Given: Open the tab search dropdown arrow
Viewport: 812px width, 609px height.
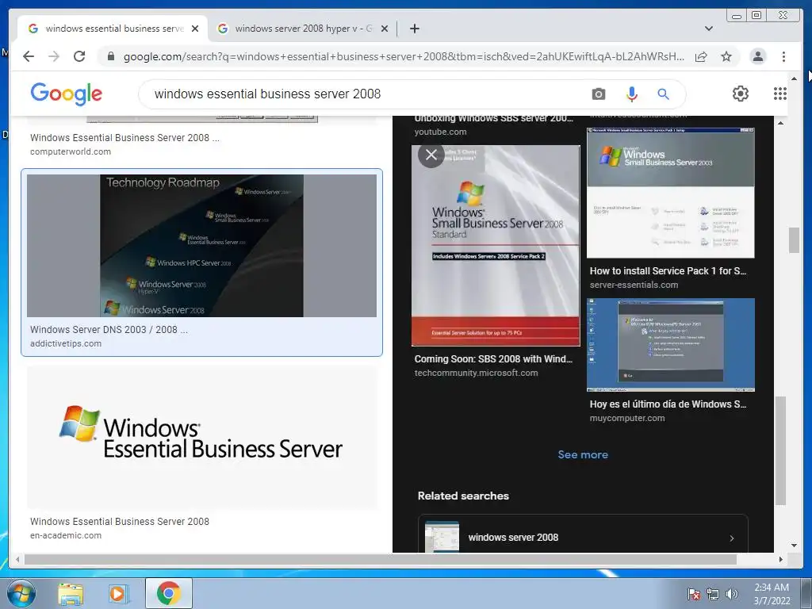Looking at the screenshot, I should click(x=709, y=29).
